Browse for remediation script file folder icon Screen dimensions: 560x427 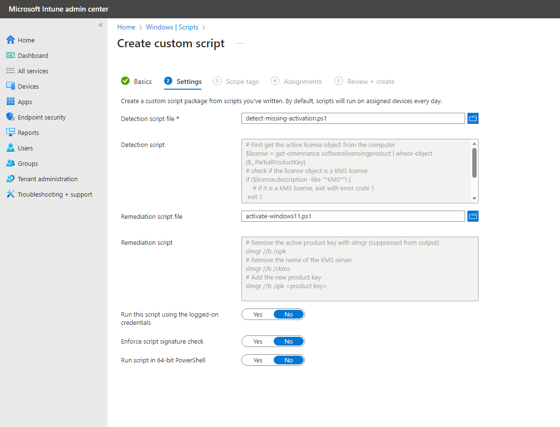click(473, 216)
